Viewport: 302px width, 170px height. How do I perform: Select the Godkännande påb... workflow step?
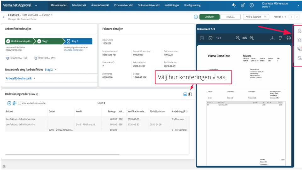pos(19,41)
